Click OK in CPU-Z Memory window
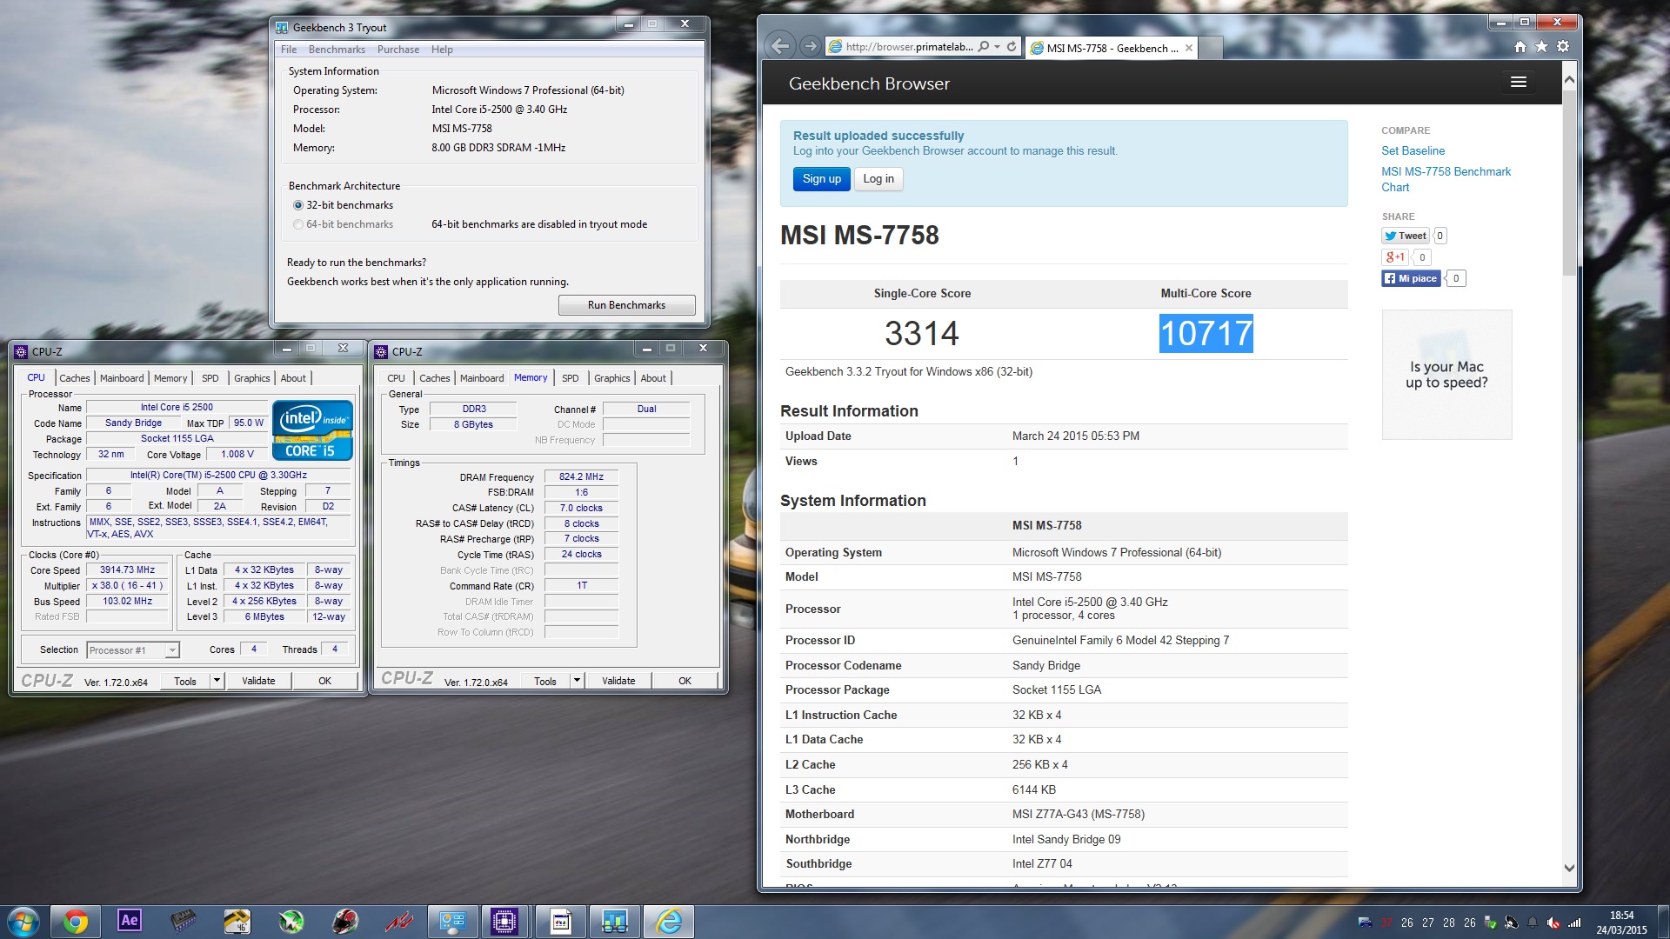Screen dimensions: 1670x939 [685, 681]
